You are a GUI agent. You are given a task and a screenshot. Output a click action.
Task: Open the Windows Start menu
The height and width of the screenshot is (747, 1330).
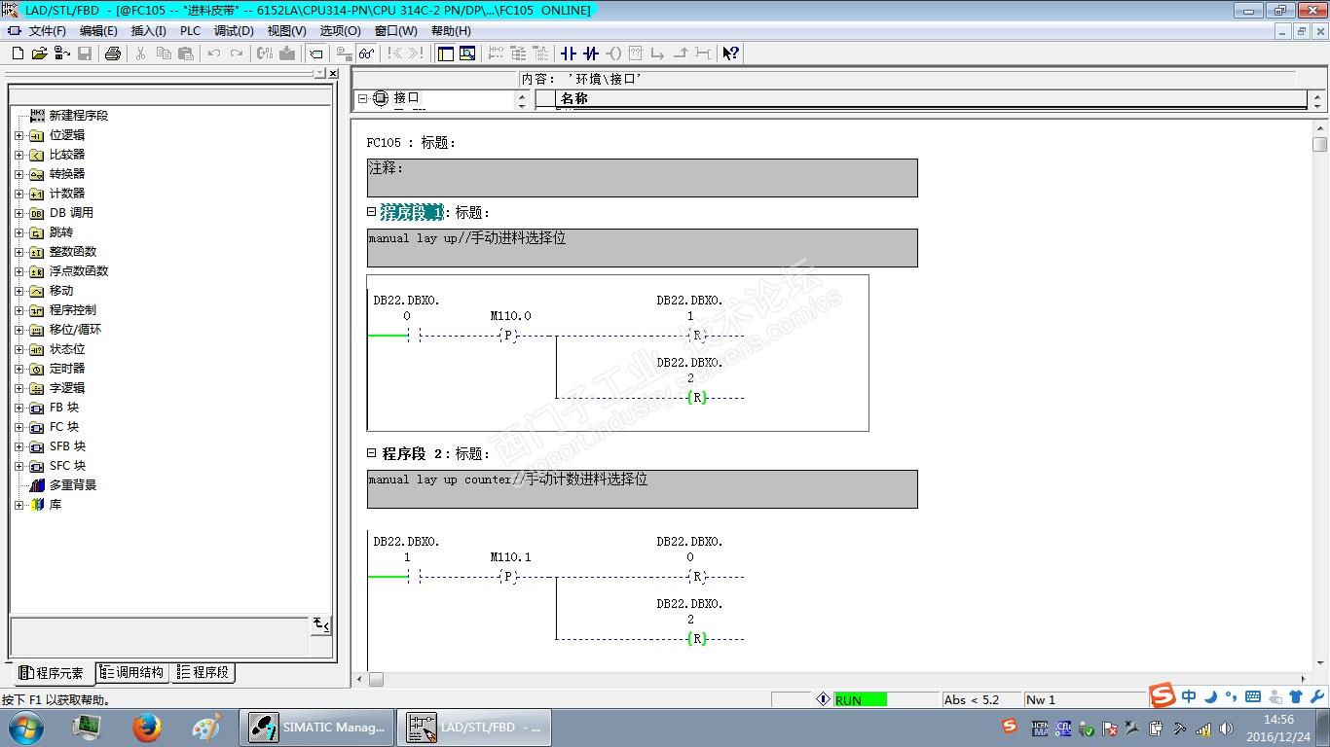[24, 728]
